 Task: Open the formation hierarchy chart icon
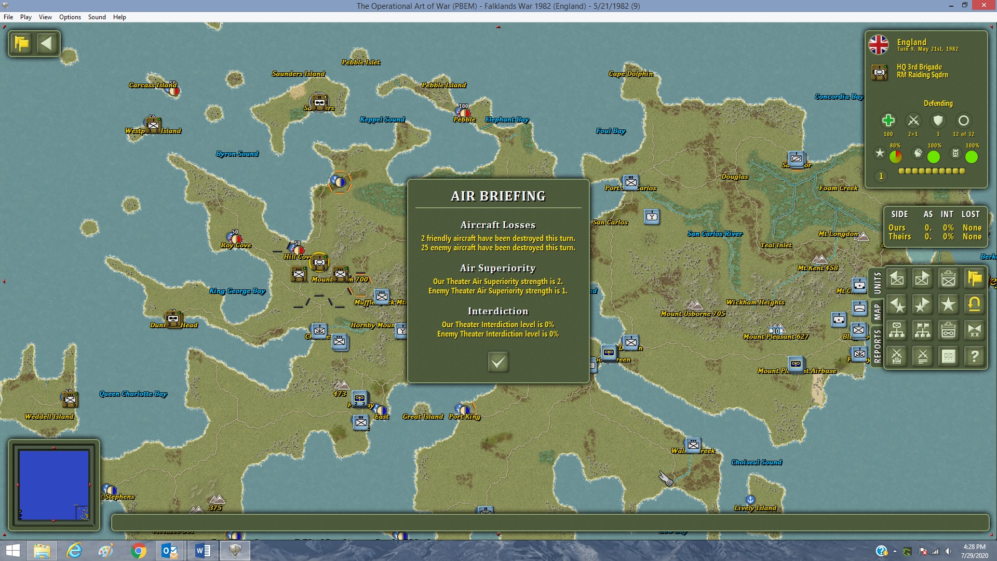(897, 330)
